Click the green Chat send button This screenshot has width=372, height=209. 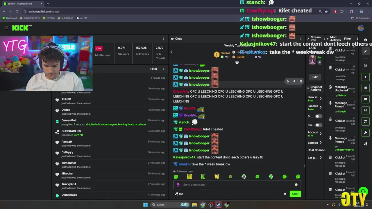pos(295,194)
